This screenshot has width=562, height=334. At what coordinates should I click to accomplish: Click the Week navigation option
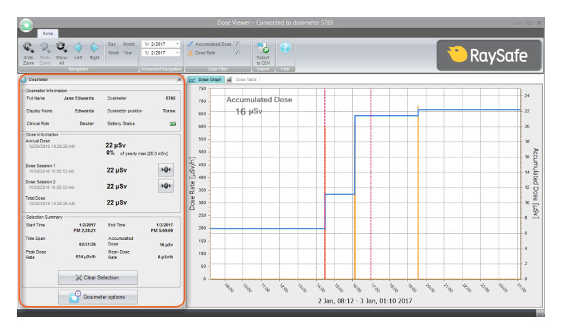pos(113,52)
